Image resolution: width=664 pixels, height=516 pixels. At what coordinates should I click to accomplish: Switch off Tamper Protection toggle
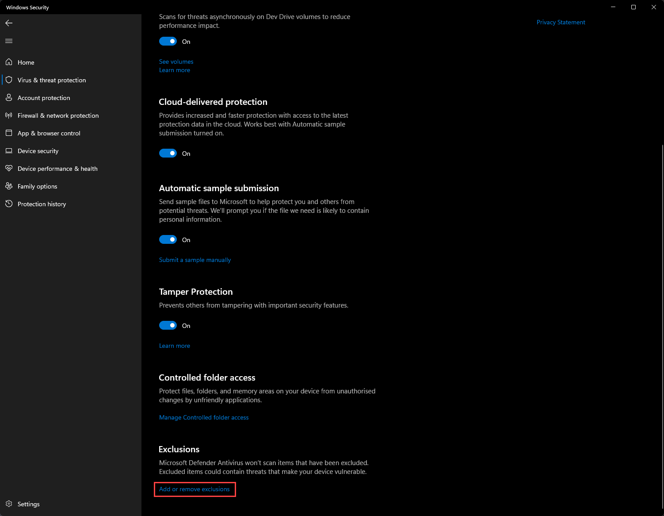tap(168, 325)
